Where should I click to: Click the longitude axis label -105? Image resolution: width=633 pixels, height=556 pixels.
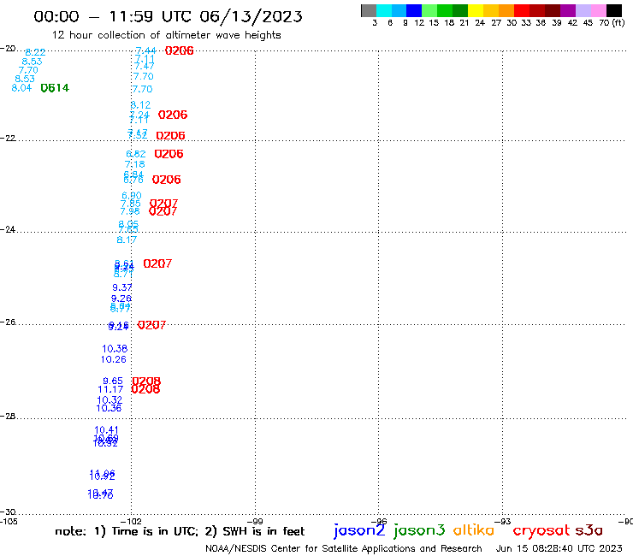click(9, 521)
